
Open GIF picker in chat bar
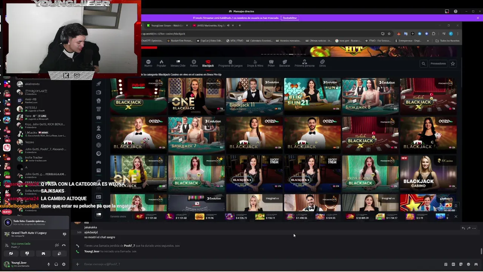click(x=453, y=264)
